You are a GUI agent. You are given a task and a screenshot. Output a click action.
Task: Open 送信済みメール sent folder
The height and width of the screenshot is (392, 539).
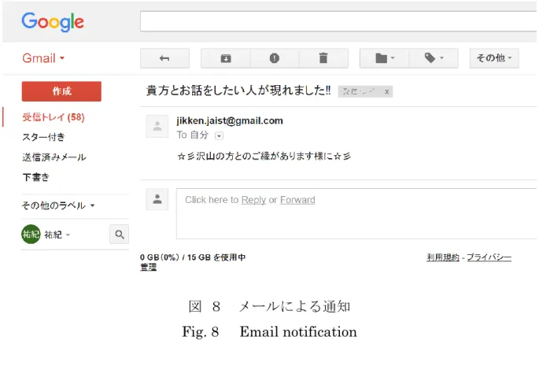[54, 157]
